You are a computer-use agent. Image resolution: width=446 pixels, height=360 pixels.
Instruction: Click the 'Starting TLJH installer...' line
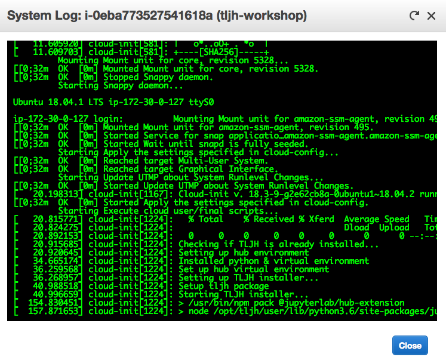point(244,294)
